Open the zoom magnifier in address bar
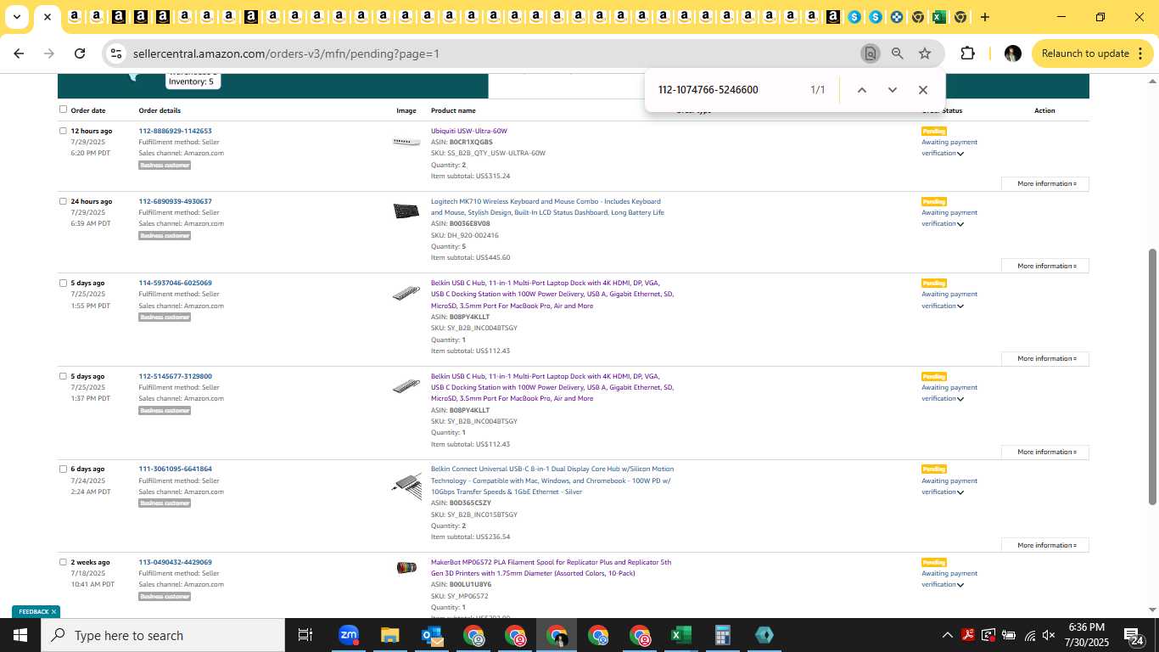The image size is (1159, 652). point(897,53)
